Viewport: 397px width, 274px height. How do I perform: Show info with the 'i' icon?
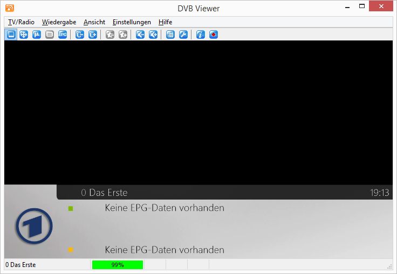[x=201, y=35]
